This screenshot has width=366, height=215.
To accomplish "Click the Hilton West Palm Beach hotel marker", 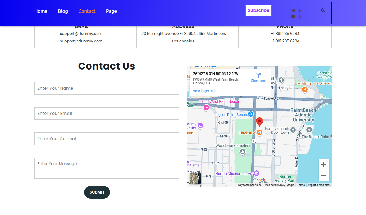I will pyautogui.click(x=206, y=108).
